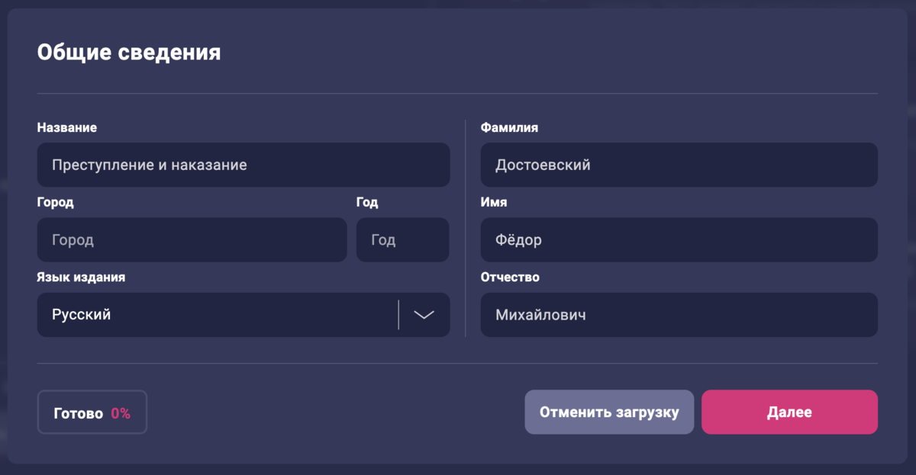This screenshot has width=916, height=475.
Task: Click the empty Город input field
Action: tap(192, 239)
